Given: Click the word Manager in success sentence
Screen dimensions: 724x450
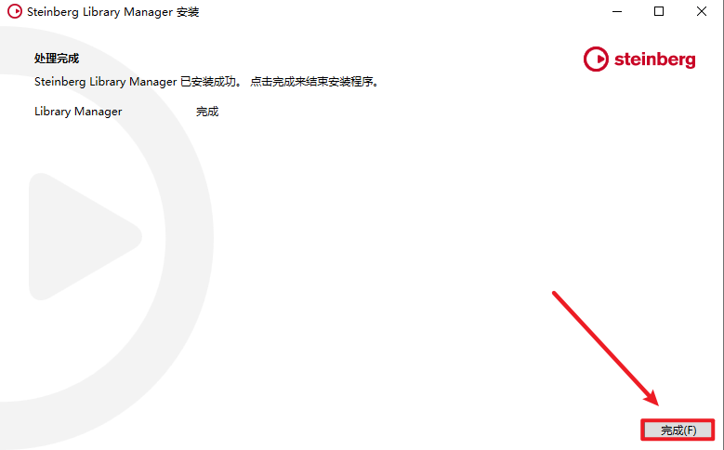Looking at the screenshot, I should pyautogui.click(x=152, y=82).
